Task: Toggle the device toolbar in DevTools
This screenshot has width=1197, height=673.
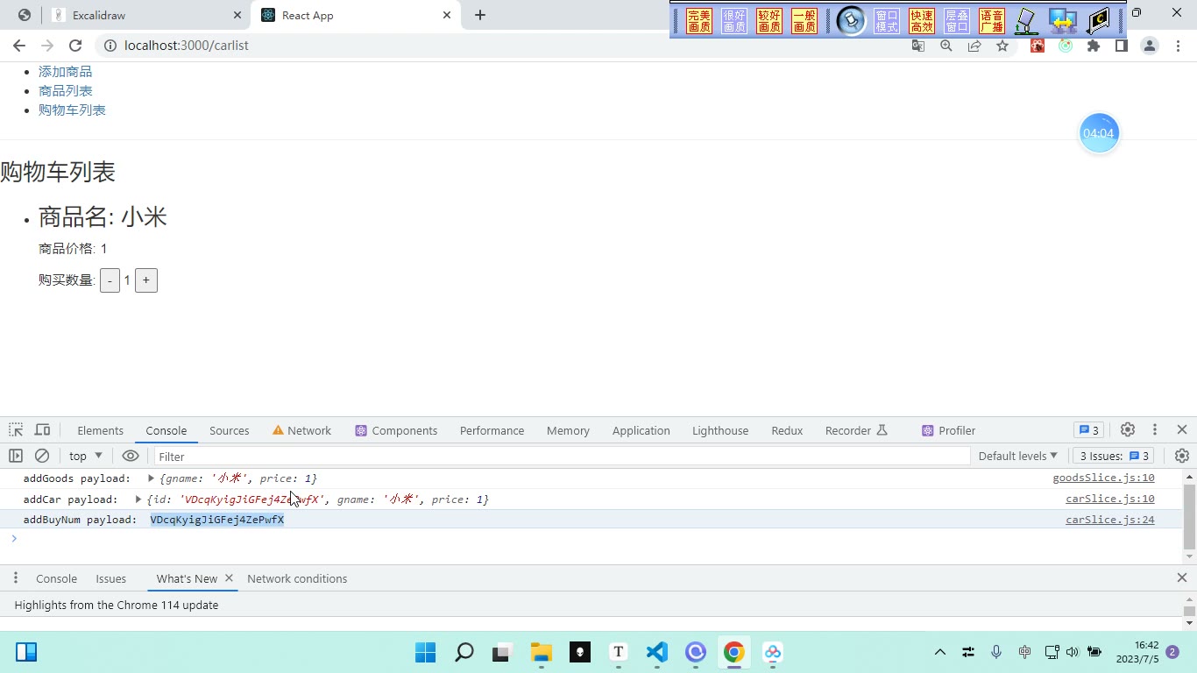Action: pos(42,430)
